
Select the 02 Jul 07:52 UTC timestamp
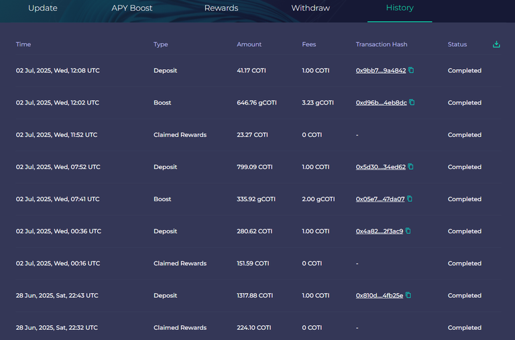tap(58, 167)
